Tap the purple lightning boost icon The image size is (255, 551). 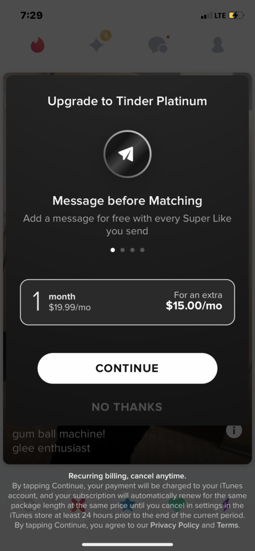(226, 505)
